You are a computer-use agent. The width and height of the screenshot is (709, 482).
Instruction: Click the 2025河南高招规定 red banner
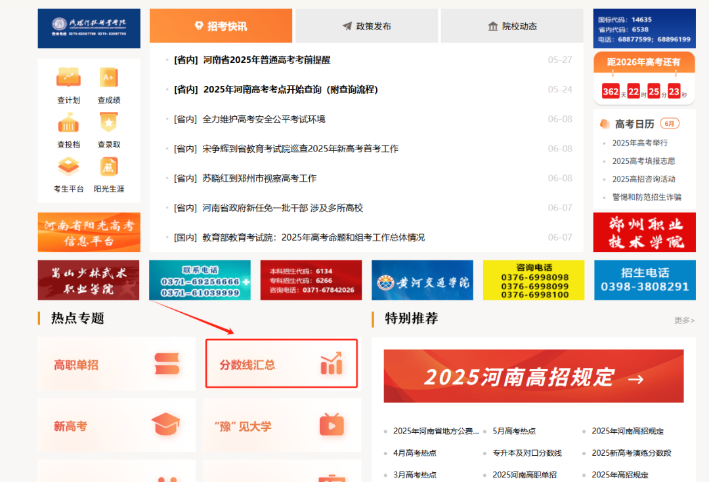[x=534, y=376]
